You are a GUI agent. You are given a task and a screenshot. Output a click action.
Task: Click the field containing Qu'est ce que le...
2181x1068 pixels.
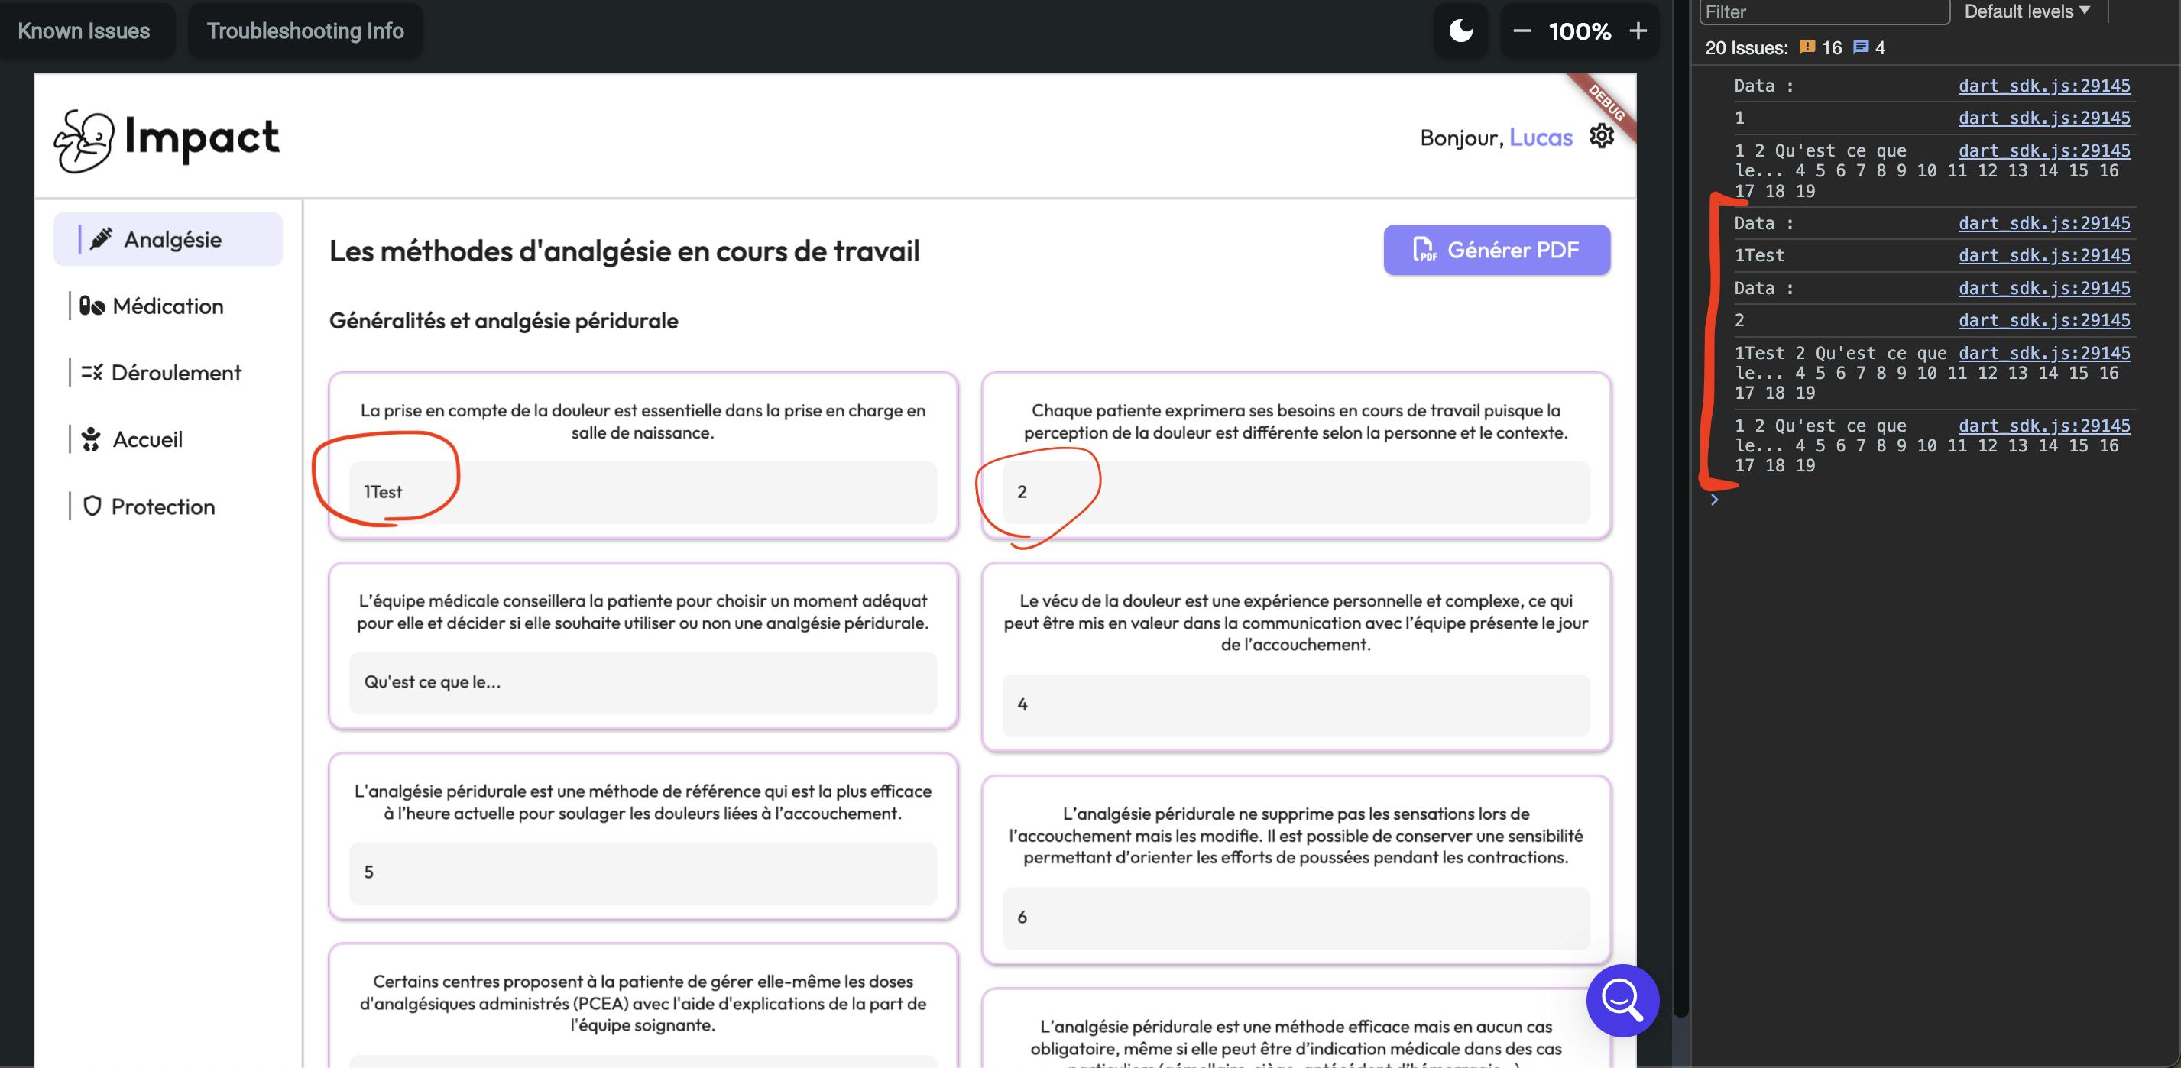click(642, 682)
